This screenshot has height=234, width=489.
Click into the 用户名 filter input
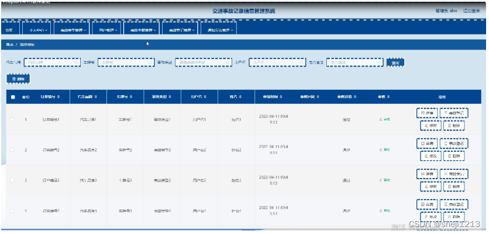(x=277, y=62)
